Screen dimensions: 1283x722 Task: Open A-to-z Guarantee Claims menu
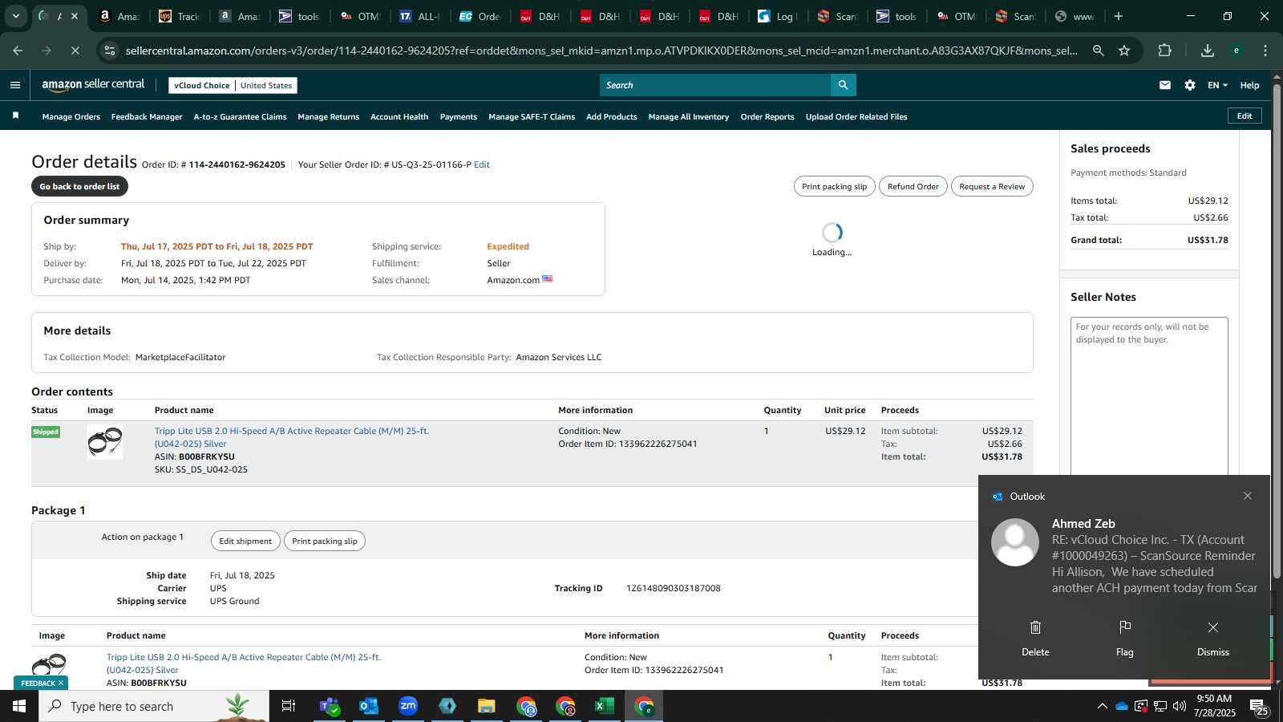(240, 116)
